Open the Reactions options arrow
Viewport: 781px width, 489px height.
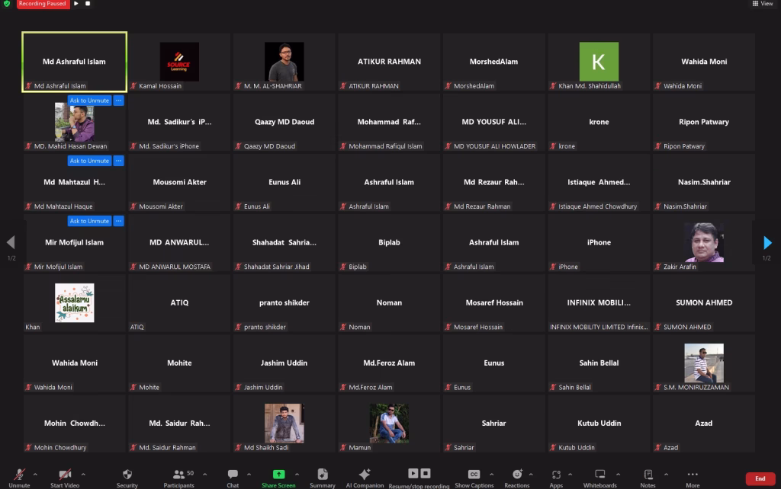point(534,473)
